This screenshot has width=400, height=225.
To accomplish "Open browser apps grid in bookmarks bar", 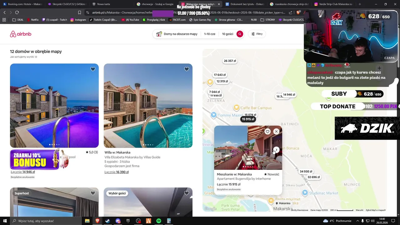I will [x=4, y=20].
